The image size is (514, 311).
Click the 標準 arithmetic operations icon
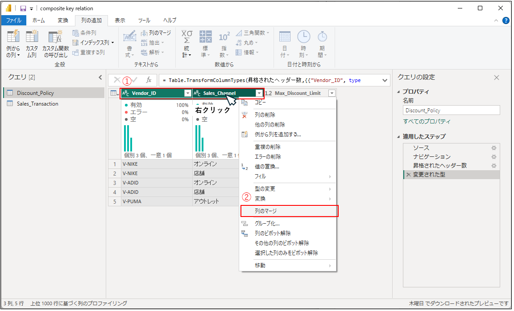[x=206, y=37]
